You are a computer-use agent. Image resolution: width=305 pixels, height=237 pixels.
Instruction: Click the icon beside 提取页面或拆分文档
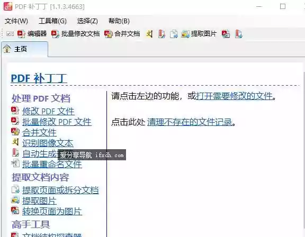coord(15,189)
